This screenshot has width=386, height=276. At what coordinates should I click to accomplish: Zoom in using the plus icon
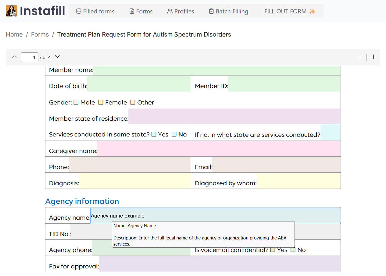pyautogui.click(x=373, y=57)
